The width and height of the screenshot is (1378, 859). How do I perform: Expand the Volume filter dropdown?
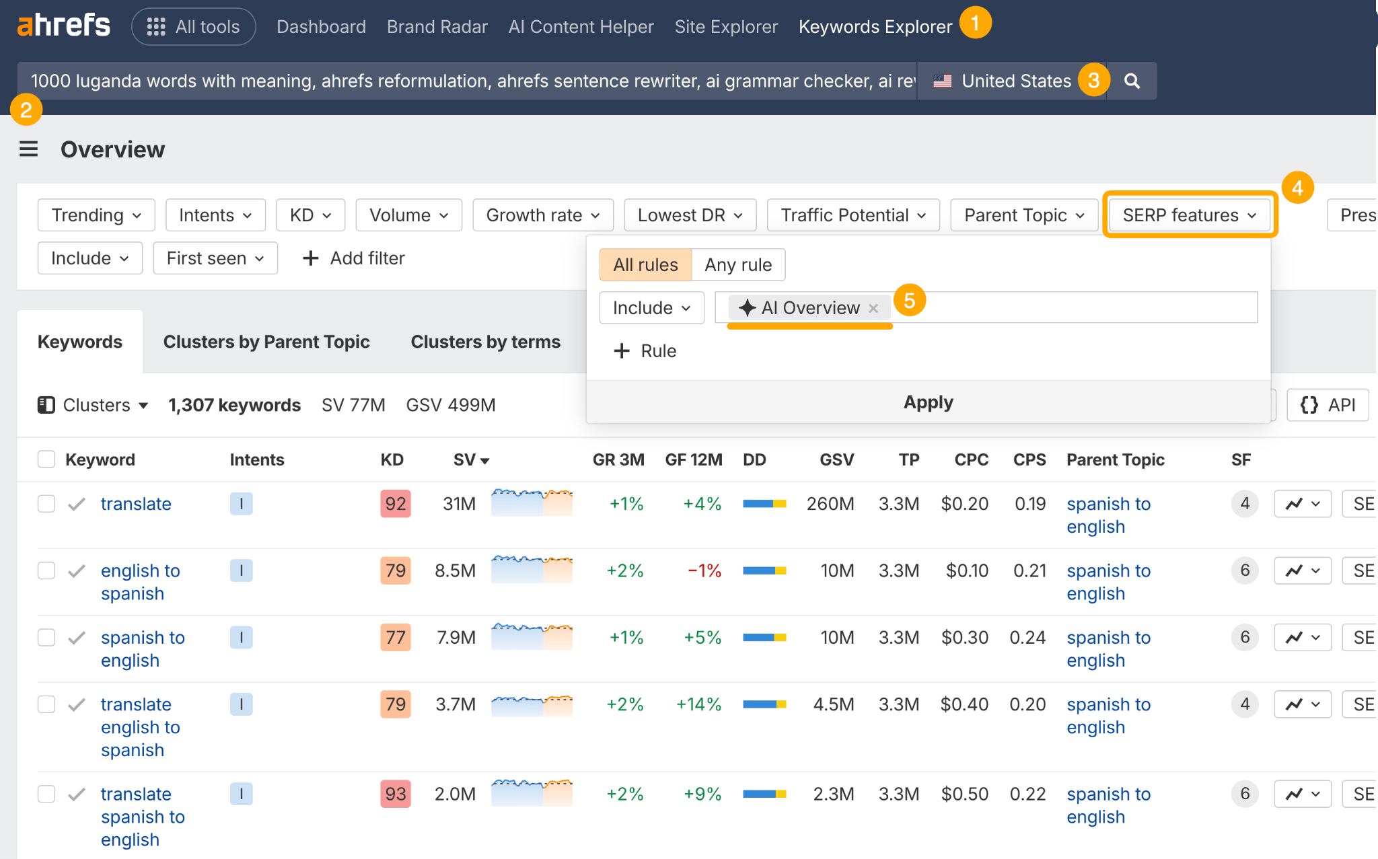point(408,215)
